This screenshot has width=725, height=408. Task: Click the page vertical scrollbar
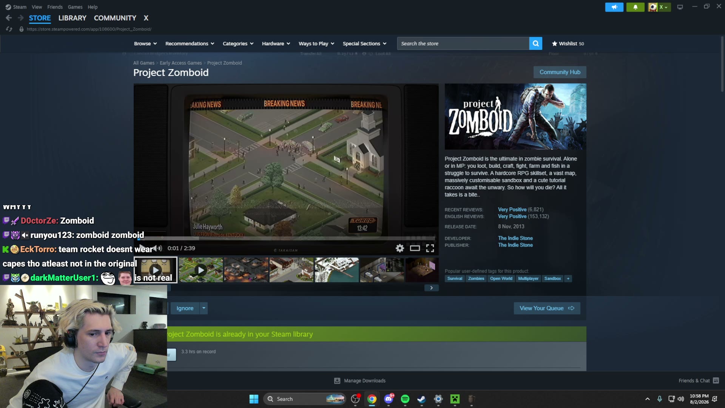tap(722, 64)
